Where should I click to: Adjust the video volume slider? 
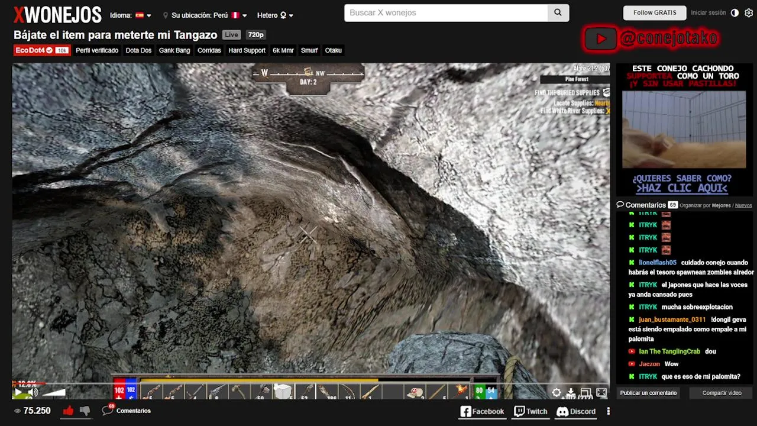coord(54,392)
